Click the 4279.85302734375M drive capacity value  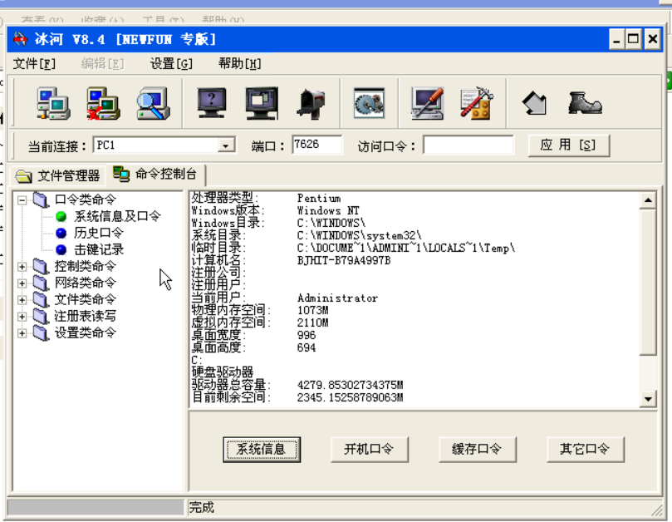click(351, 385)
